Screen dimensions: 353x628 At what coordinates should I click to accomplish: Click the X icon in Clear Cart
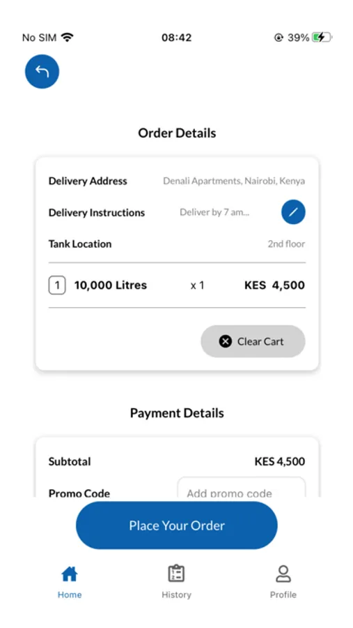[225, 341]
